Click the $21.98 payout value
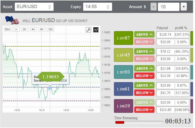 pos(165,68)
